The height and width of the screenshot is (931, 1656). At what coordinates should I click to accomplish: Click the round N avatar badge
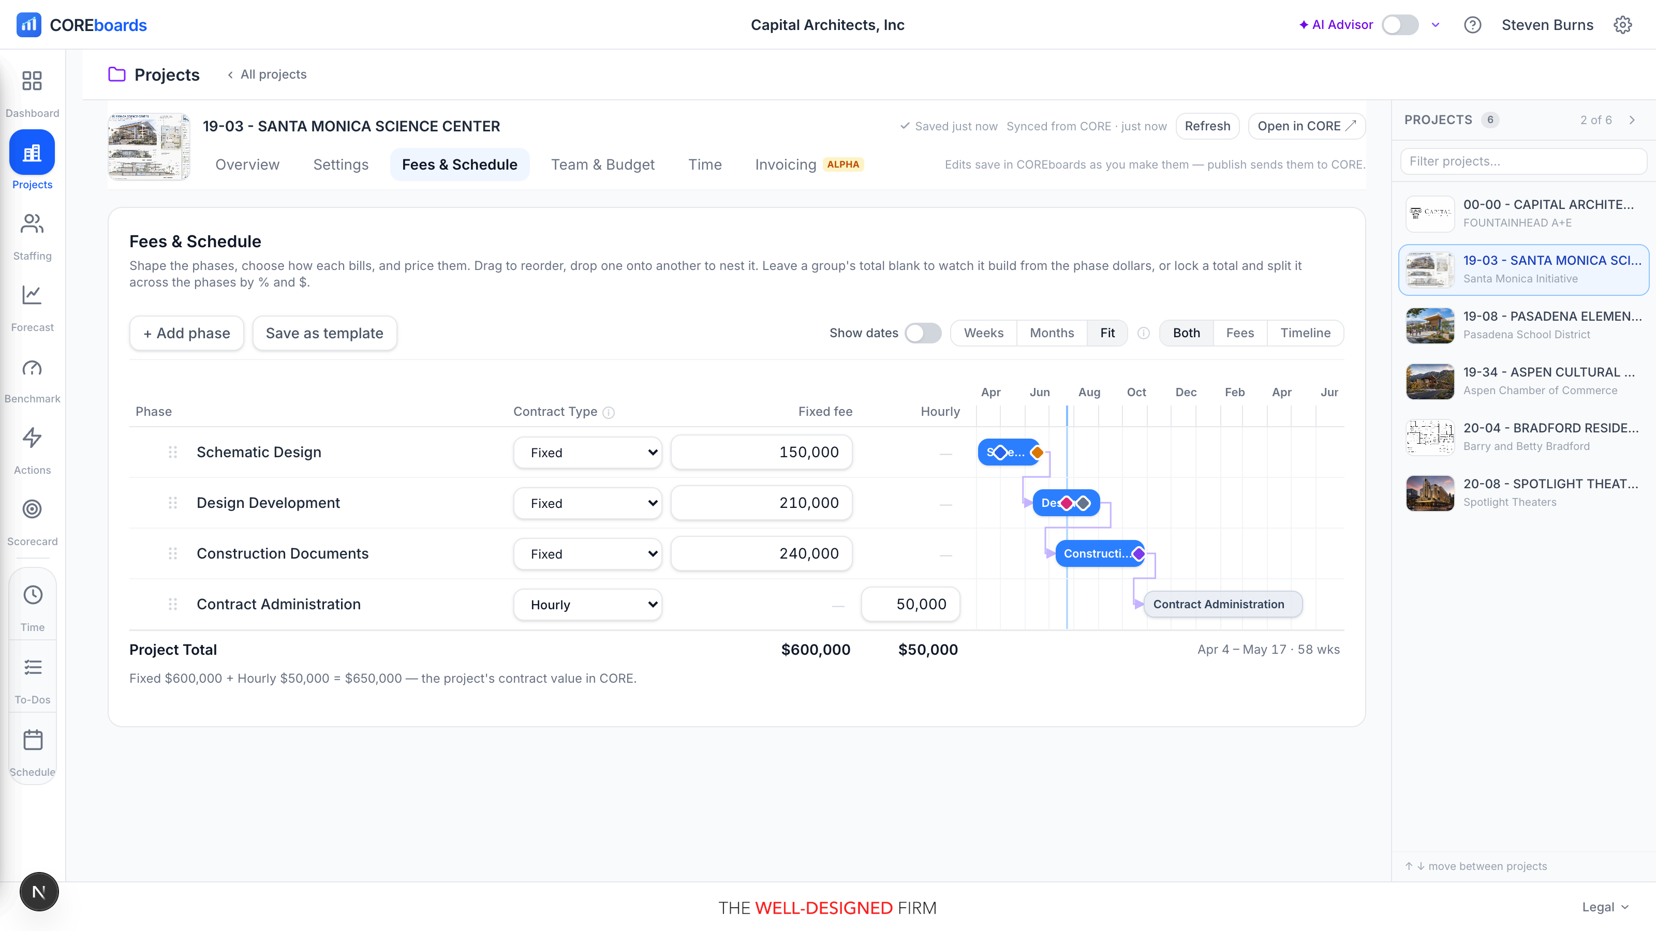pos(39,892)
